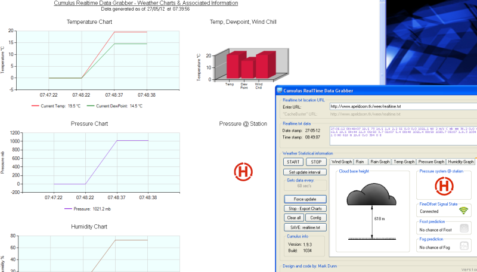Open the Rain Graph tab
477x272 pixels.
[379, 162]
